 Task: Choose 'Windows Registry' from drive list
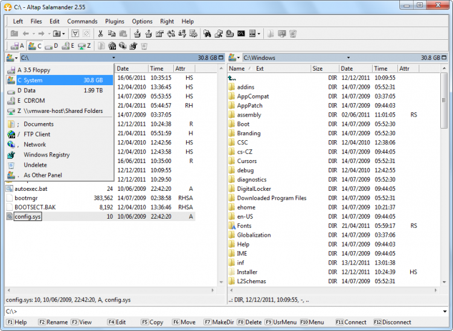coord(60,155)
